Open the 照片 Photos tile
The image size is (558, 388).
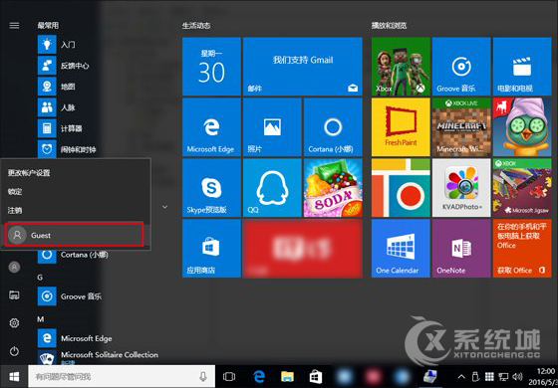pos(272,127)
